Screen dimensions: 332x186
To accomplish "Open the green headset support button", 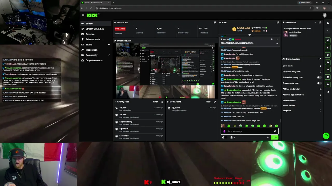I will coord(326,136).
